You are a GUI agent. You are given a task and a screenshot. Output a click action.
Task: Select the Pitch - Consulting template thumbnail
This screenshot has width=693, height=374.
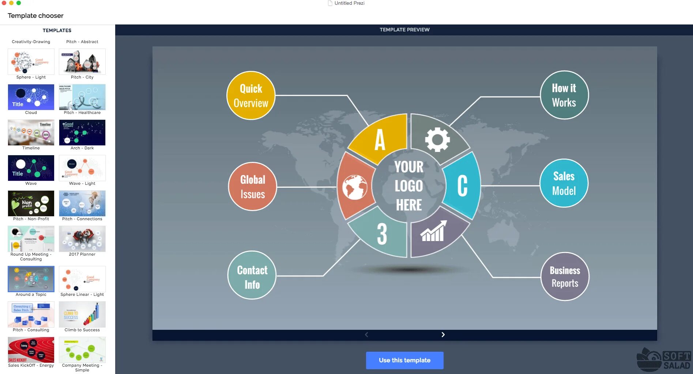coord(31,314)
